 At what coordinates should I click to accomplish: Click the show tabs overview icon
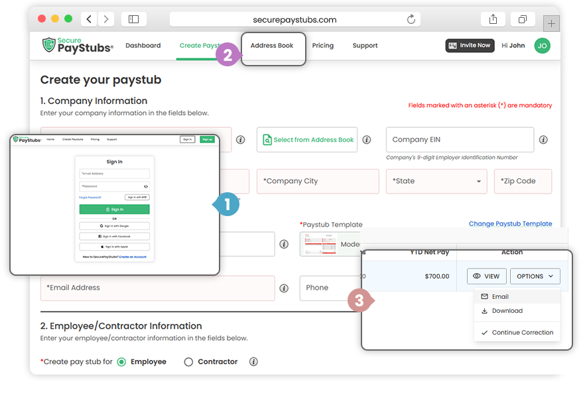tap(523, 19)
